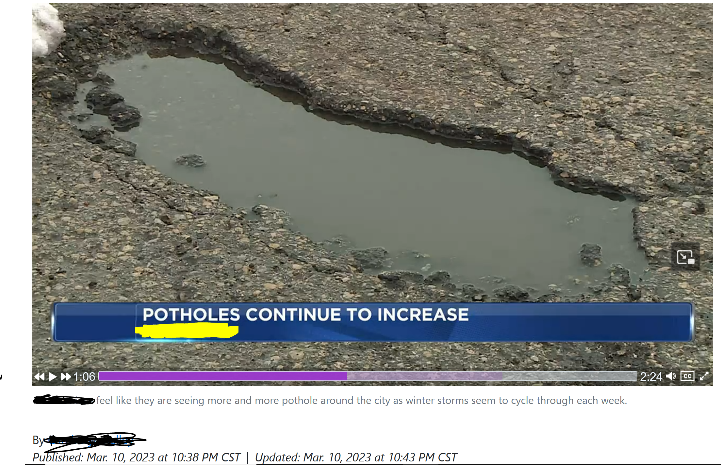The height and width of the screenshot is (465, 721).
Task: Seek to the light purple buffered section
Action: click(425, 376)
